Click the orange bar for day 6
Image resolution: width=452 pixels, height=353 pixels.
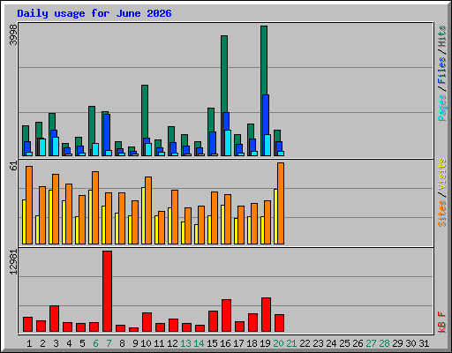point(95,207)
